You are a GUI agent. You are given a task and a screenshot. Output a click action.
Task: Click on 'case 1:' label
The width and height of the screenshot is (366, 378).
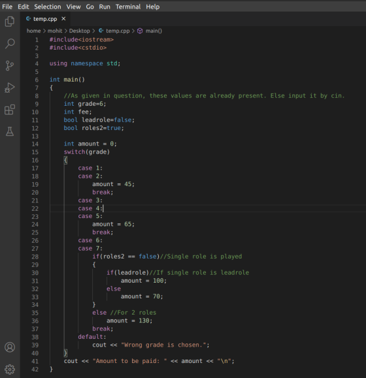coord(90,168)
